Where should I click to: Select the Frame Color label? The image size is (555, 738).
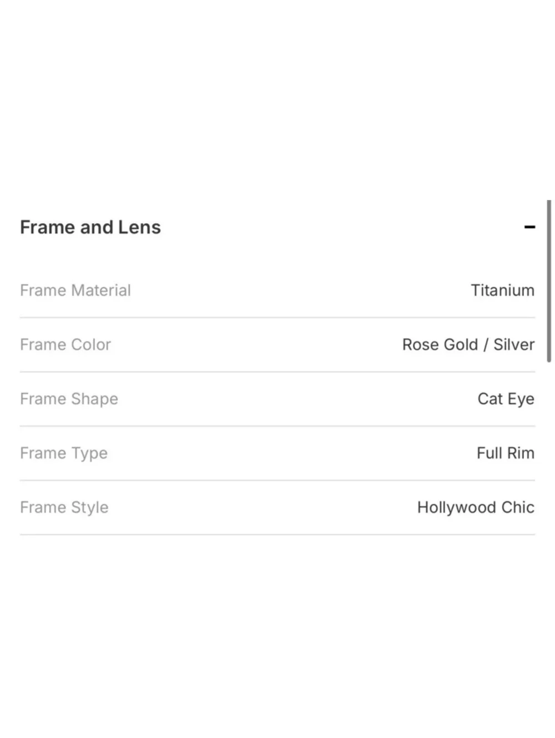click(x=65, y=345)
